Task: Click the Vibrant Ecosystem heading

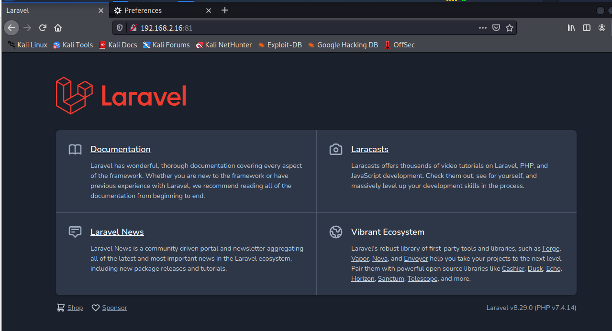Action: pos(388,232)
